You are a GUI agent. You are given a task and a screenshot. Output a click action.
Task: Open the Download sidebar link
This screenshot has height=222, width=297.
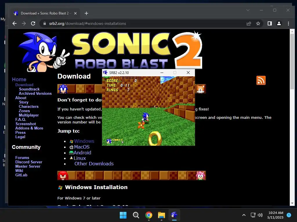pyautogui.click(x=24, y=85)
